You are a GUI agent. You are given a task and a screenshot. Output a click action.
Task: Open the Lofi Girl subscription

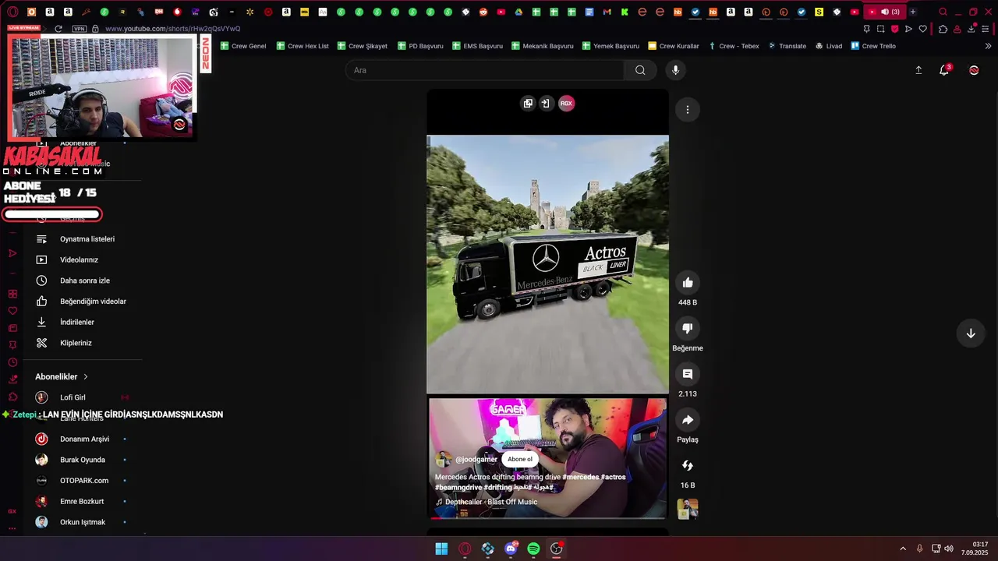(x=82, y=397)
